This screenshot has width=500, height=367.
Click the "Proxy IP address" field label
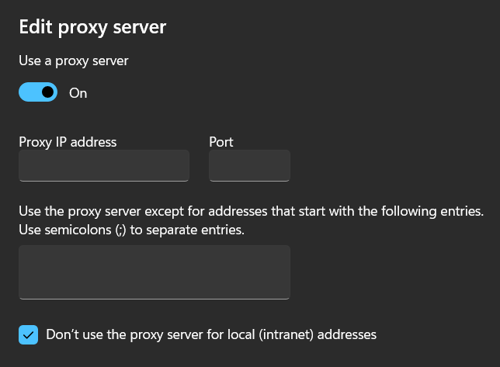tap(68, 142)
